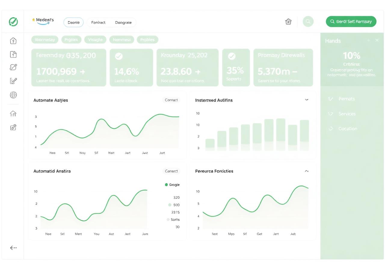Click checkmark icon on 14,6% card

119,56
